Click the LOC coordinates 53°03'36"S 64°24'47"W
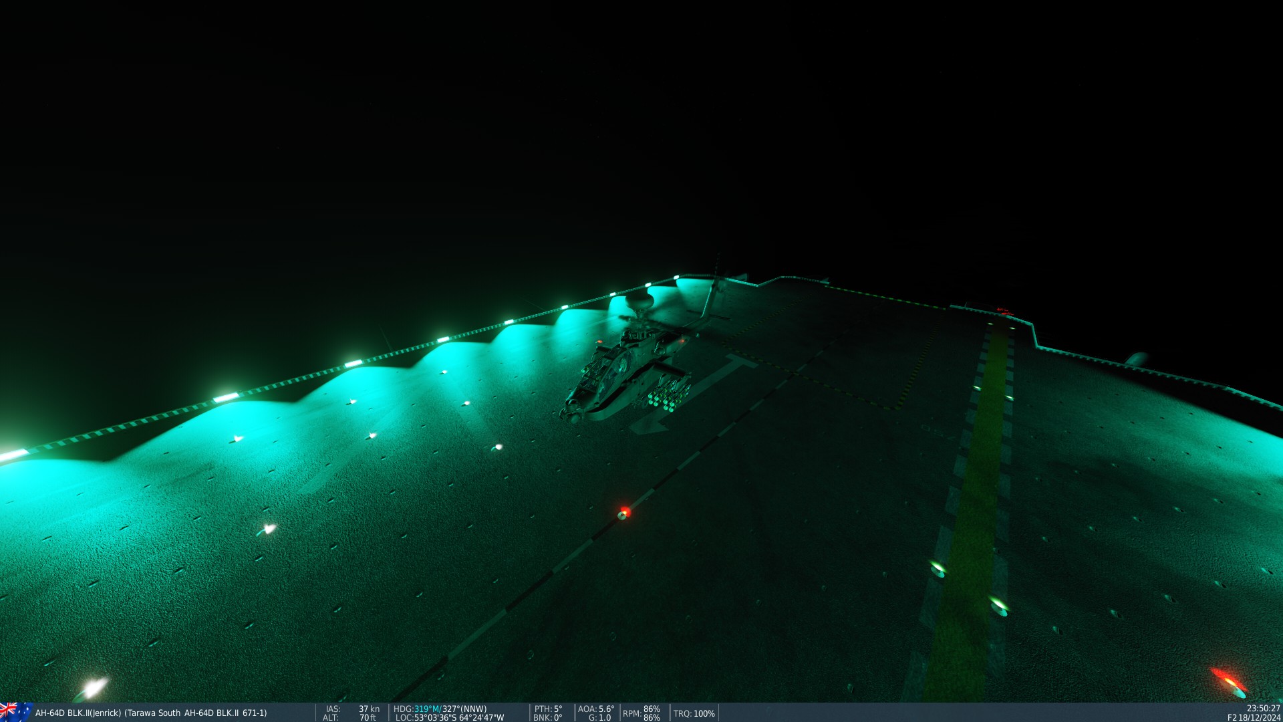 (450, 717)
